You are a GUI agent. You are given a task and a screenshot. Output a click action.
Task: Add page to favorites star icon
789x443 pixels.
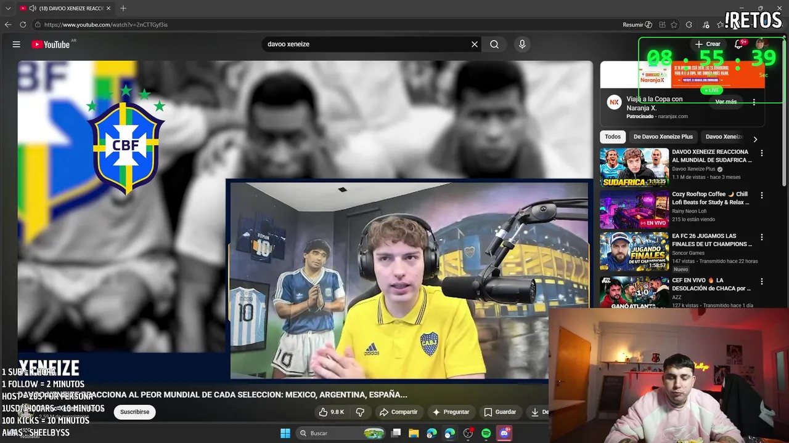tap(674, 25)
